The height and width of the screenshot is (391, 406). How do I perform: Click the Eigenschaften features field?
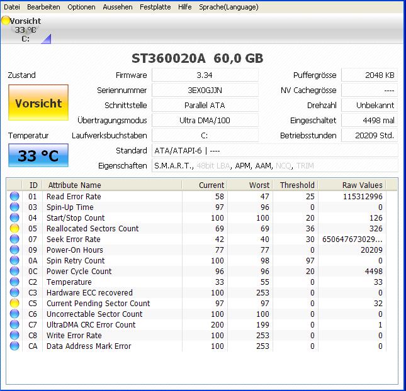[274, 165]
